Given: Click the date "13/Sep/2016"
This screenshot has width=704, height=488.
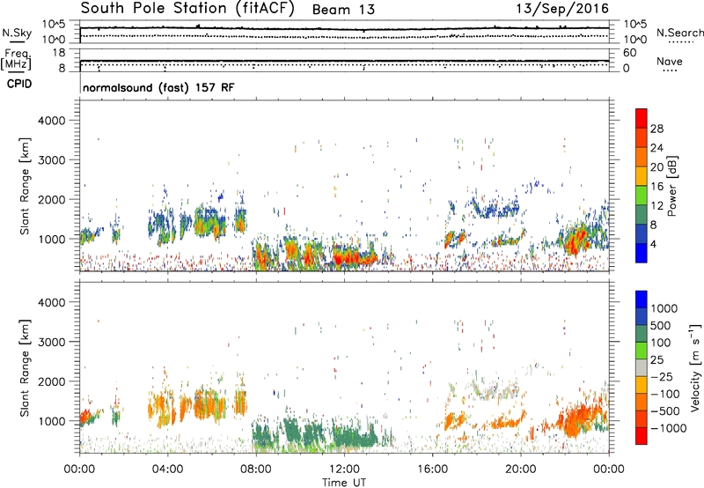Looking at the screenshot, I should tap(561, 8).
